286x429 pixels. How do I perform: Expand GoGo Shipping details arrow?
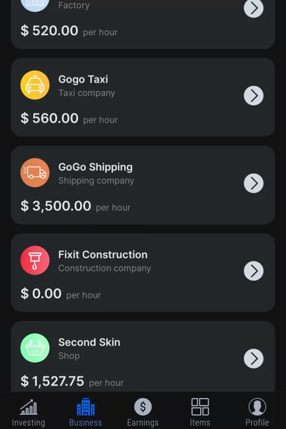point(254,184)
